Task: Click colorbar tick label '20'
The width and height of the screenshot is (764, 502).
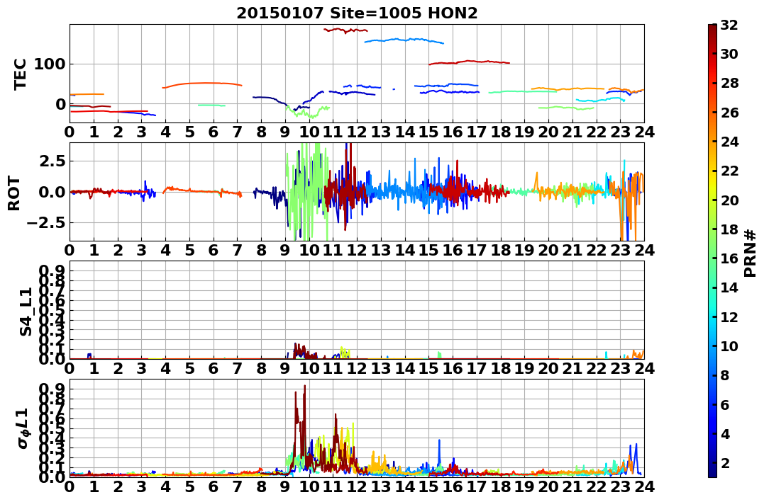Action: point(729,200)
